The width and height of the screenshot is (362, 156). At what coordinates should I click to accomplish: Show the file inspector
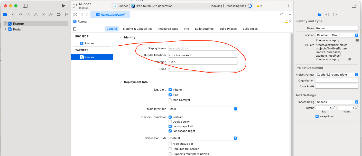pyautogui.click(x=320, y=15)
